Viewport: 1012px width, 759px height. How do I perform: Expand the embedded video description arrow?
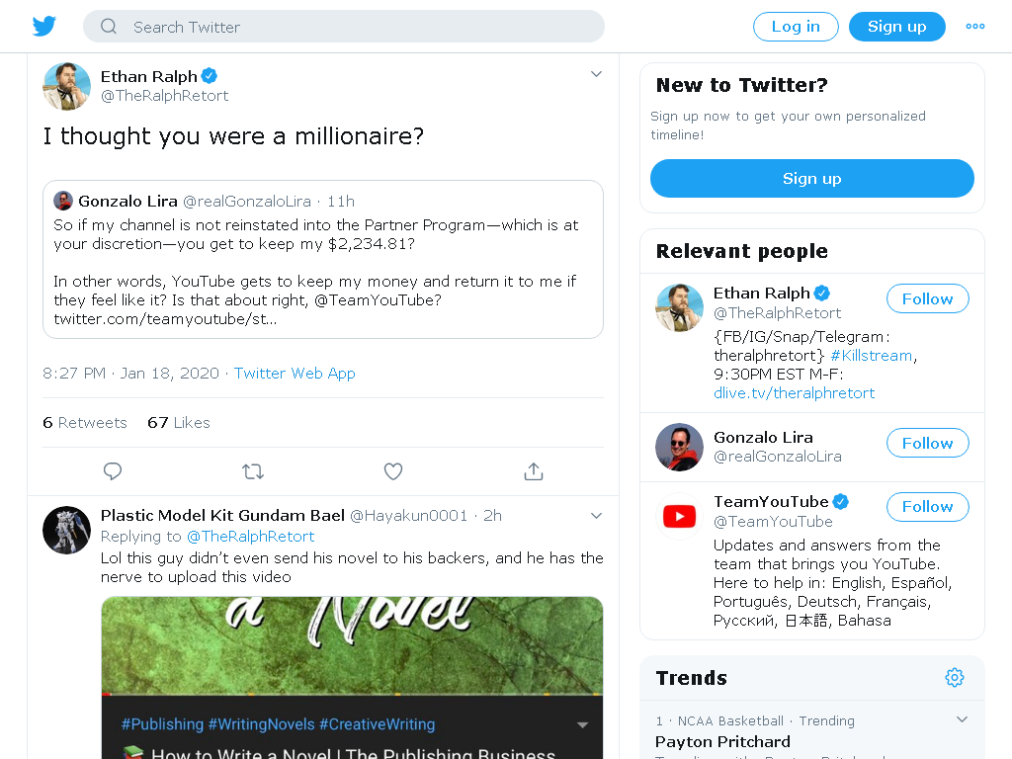pos(582,724)
